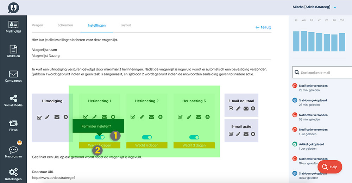Viewport: 352px width, 183px height.
Task: Switch off the Herinnering 3 reminder toggle
Action: [x=194, y=137]
